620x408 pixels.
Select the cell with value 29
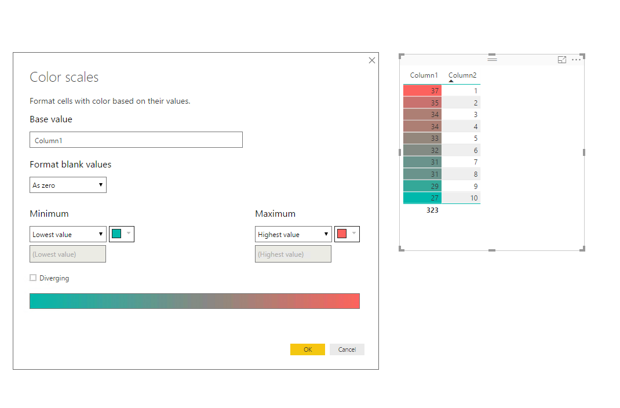(x=422, y=186)
